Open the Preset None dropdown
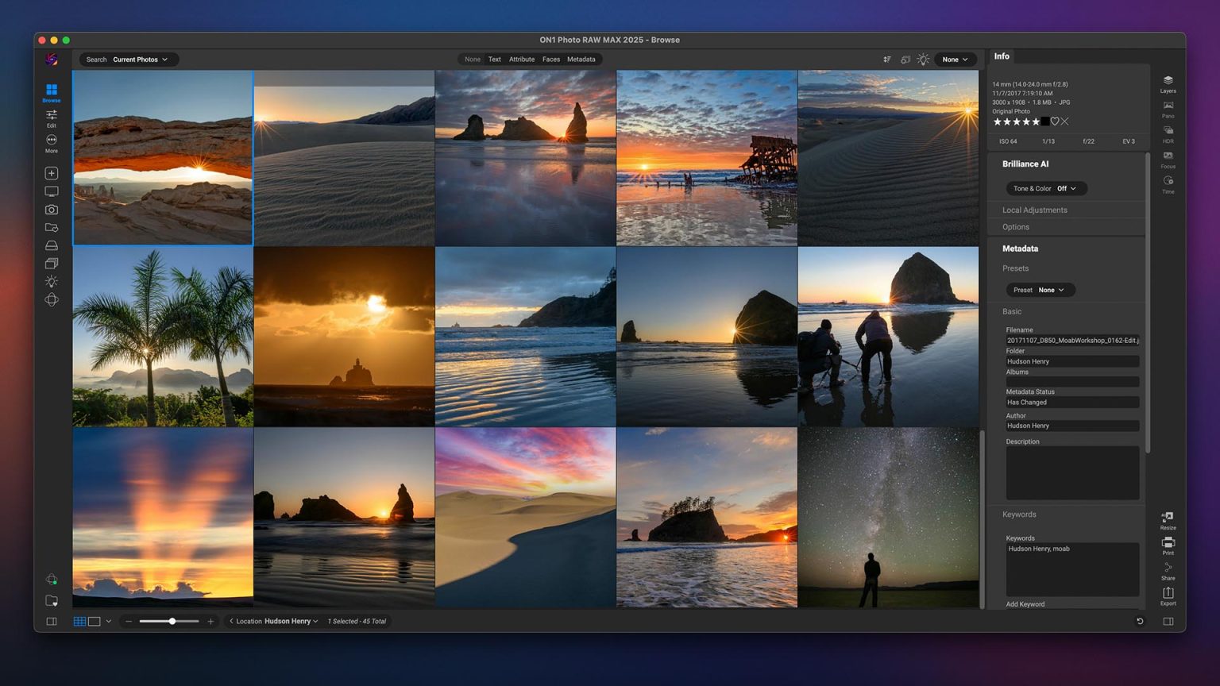This screenshot has width=1220, height=686. 1041,290
